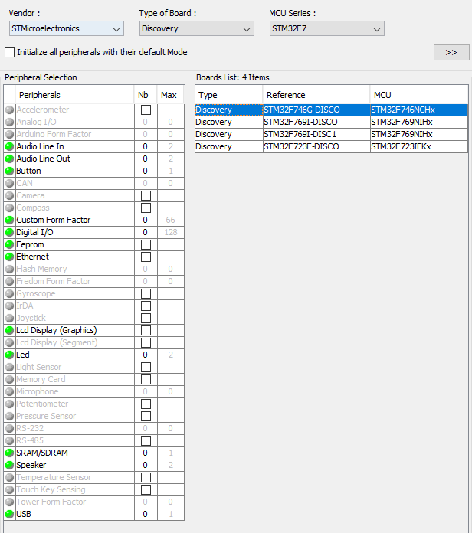
Task: Tick the Lcd Display (Graphics) checkbox
Action: click(x=146, y=330)
